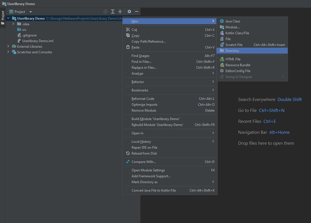Click the Compare With arrows icon
This screenshot has height=223, width=311.
(128, 162)
